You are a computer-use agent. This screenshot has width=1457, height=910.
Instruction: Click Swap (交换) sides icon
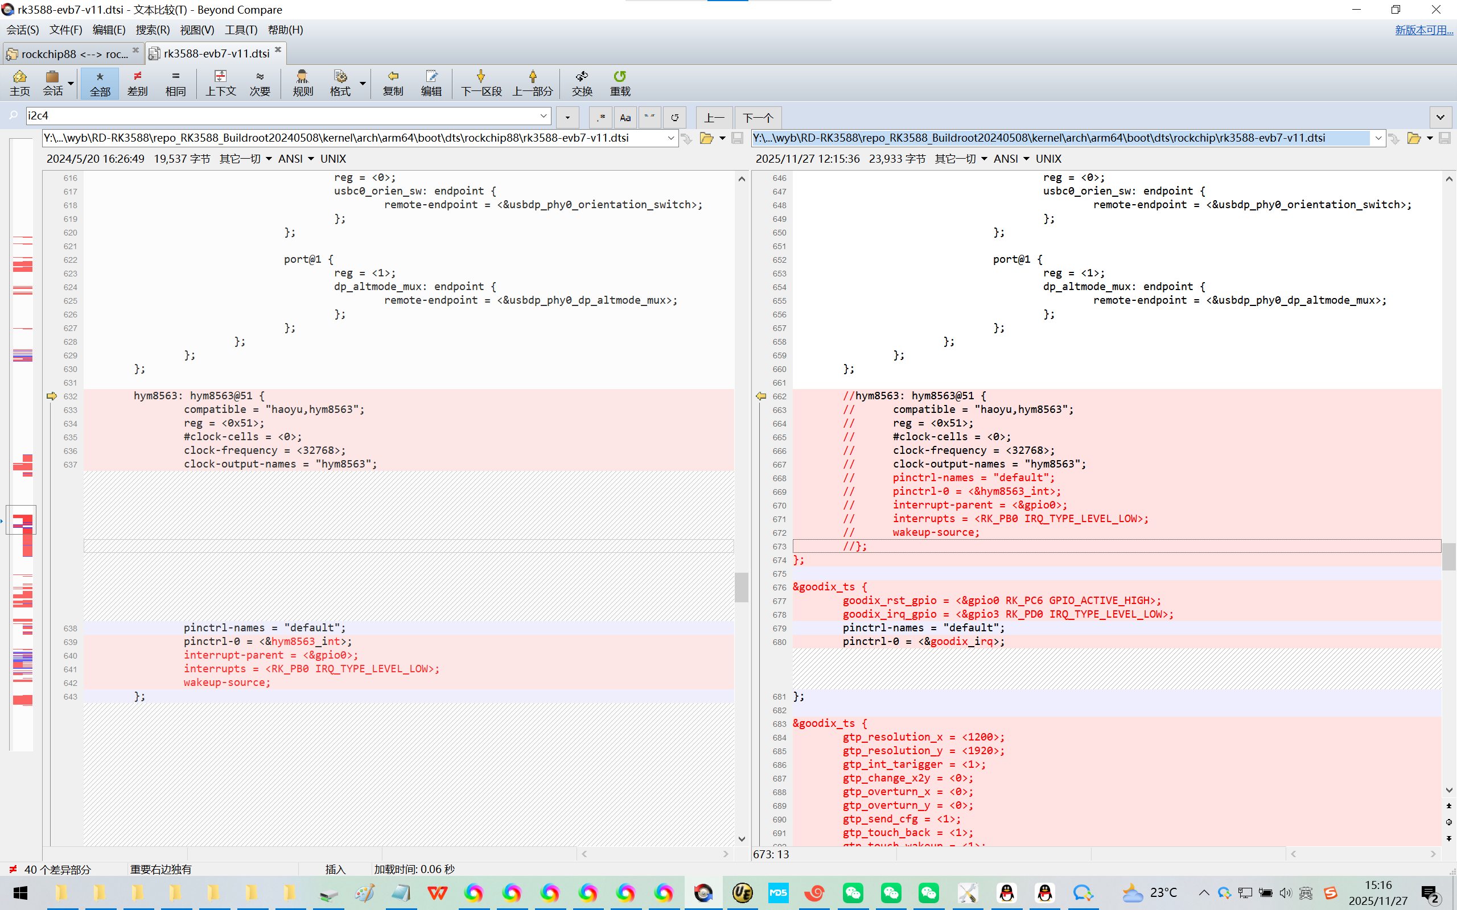coord(582,82)
